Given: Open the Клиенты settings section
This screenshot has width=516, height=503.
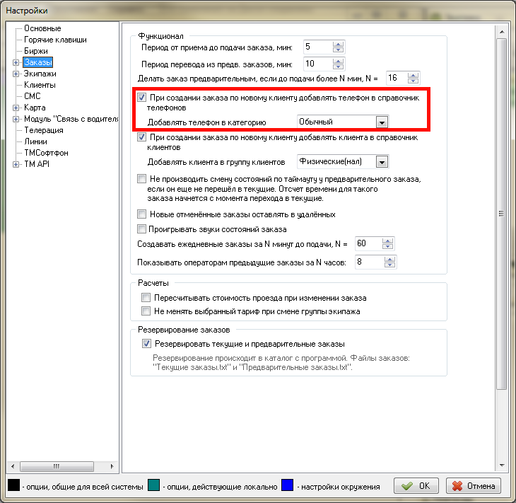Looking at the screenshot, I should tap(40, 85).
